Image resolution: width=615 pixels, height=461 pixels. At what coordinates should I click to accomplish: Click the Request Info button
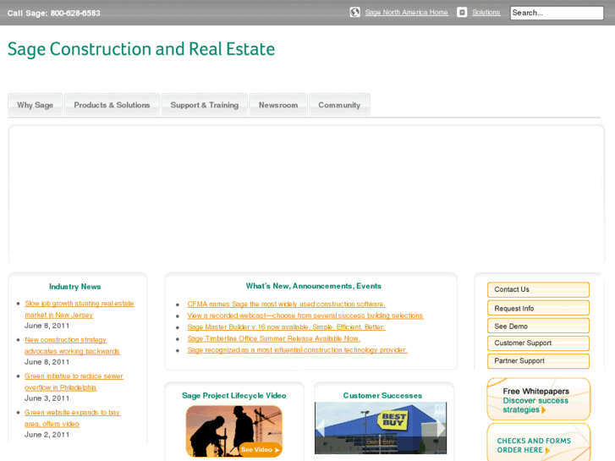[x=538, y=308]
